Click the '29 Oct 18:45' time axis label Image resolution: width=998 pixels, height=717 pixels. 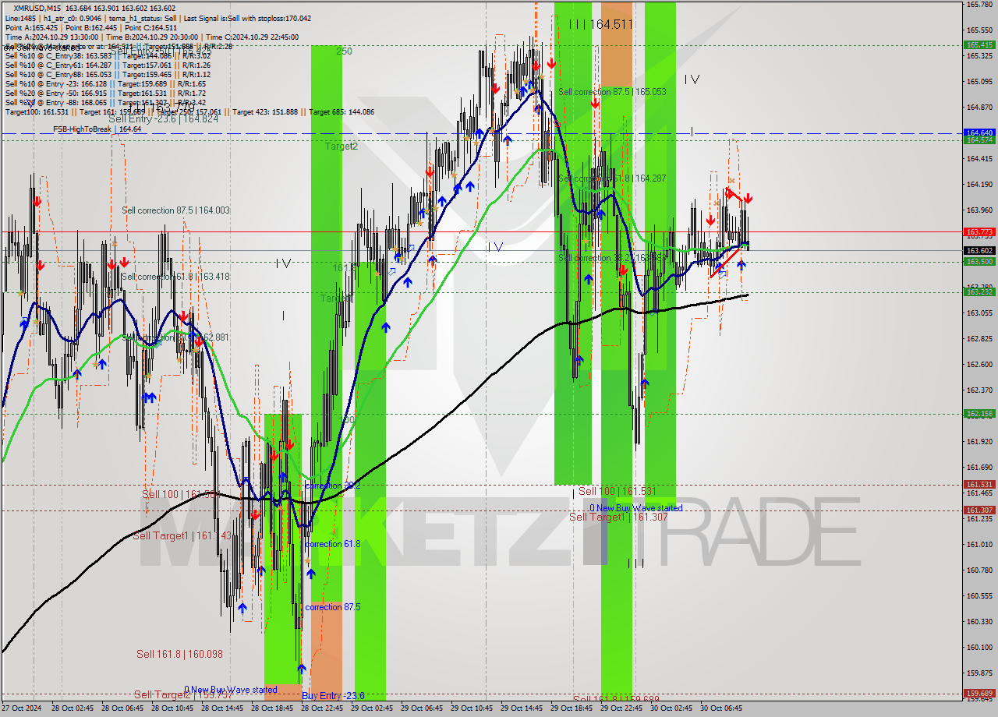point(571,709)
